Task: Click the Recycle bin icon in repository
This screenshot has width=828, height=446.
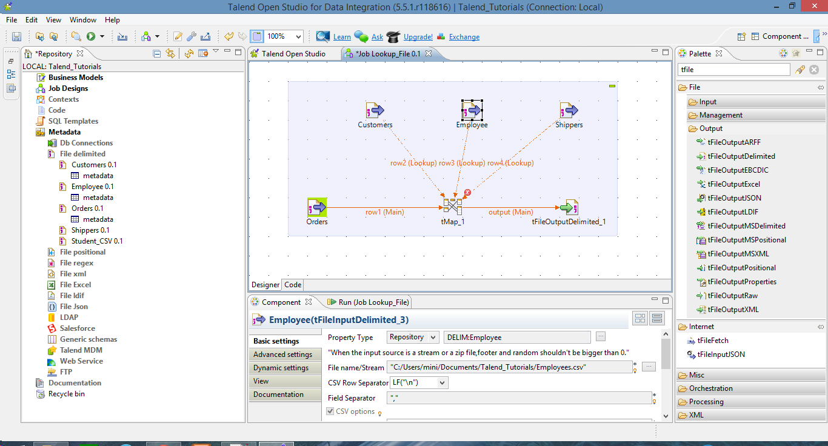Action: point(41,394)
